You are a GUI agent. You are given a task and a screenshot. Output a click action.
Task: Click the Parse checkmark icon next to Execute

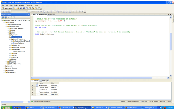pyautogui.click(x=38, y=11)
